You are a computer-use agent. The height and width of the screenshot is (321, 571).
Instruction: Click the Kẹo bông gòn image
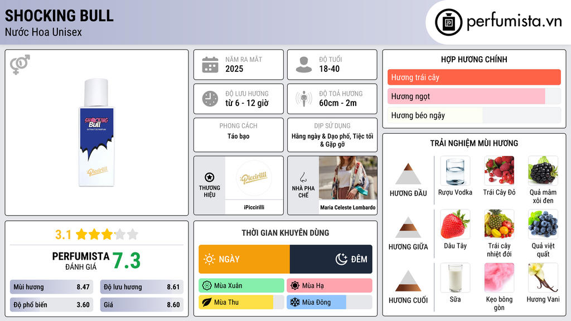tap(499, 278)
